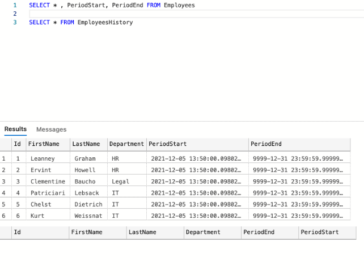Click EmployeesHistory text in the query
Screen dimensions: 364x276
(x=105, y=23)
